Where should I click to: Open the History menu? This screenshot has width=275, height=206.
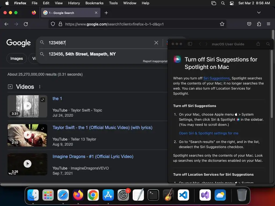[74, 3]
